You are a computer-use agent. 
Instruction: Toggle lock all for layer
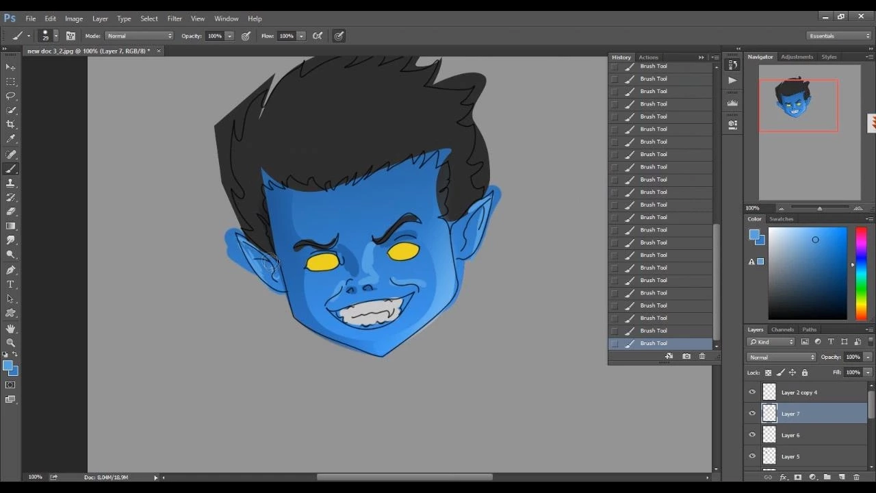point(805,372)
